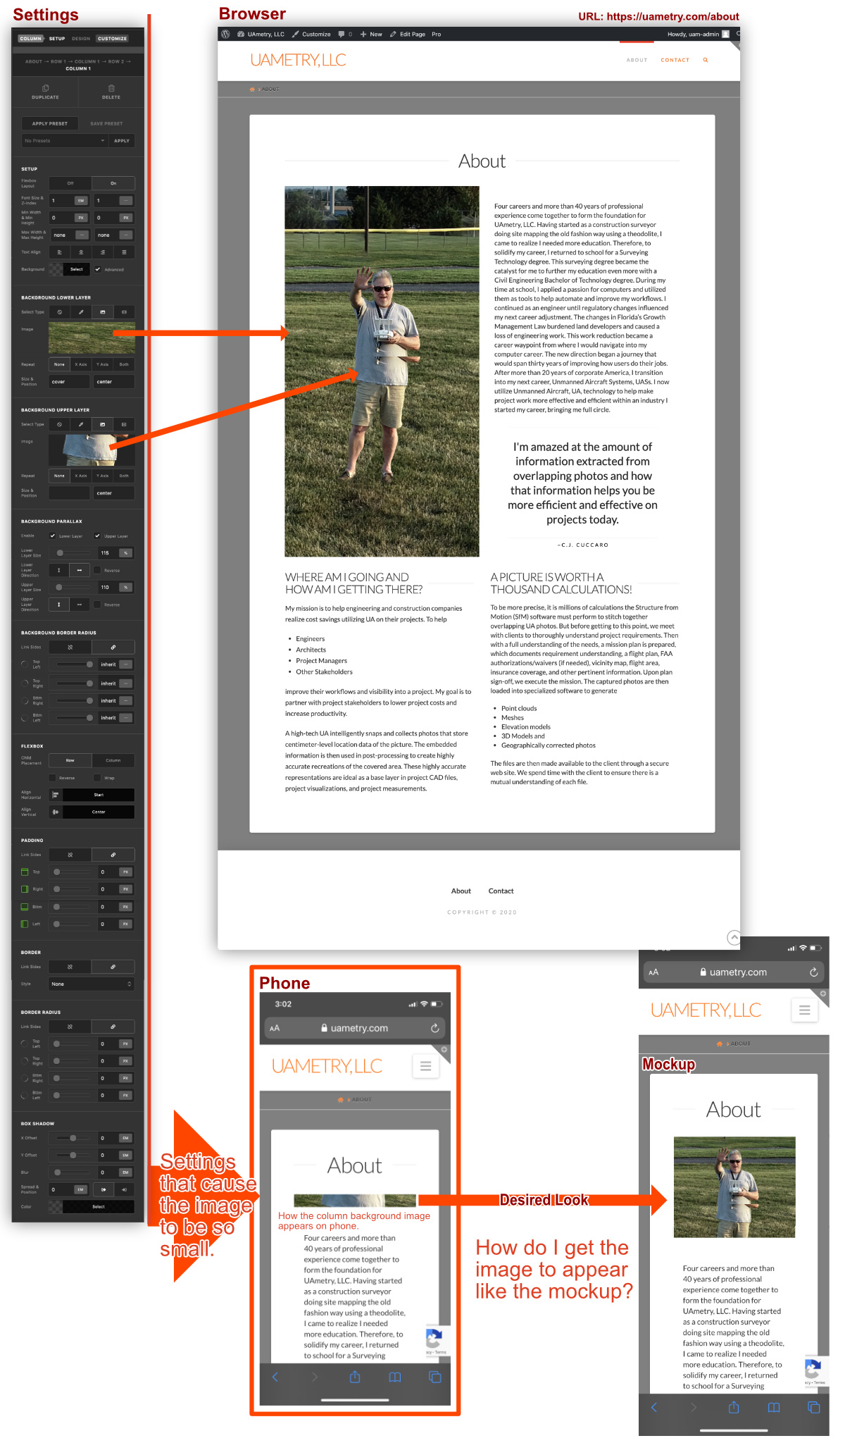Switch to the Design tab

coord(81,39)
